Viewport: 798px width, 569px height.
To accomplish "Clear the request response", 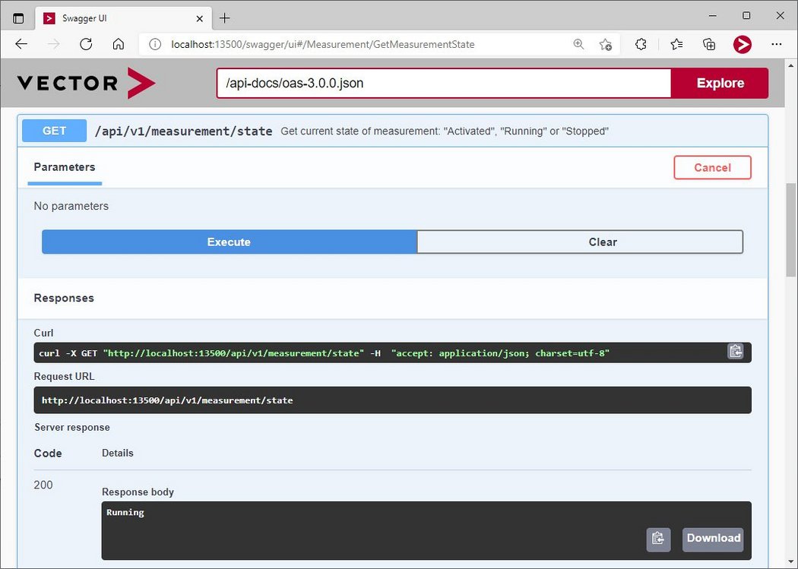I will pos(580,242).
